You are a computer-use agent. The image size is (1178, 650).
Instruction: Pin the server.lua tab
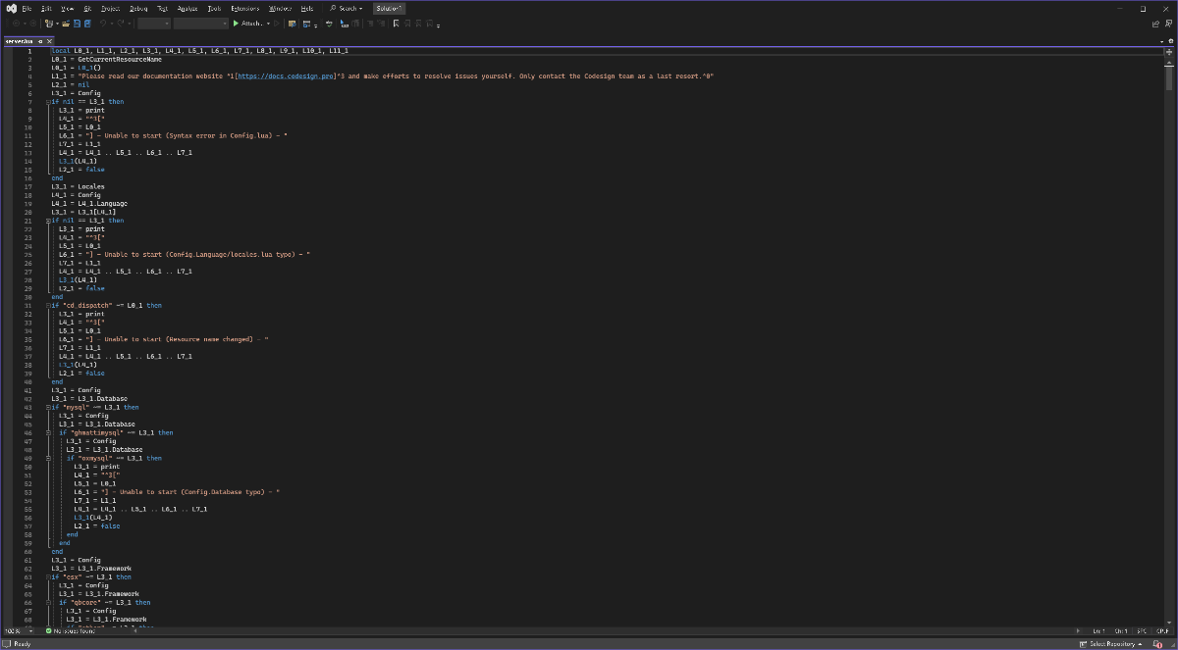tap(40, 41)
